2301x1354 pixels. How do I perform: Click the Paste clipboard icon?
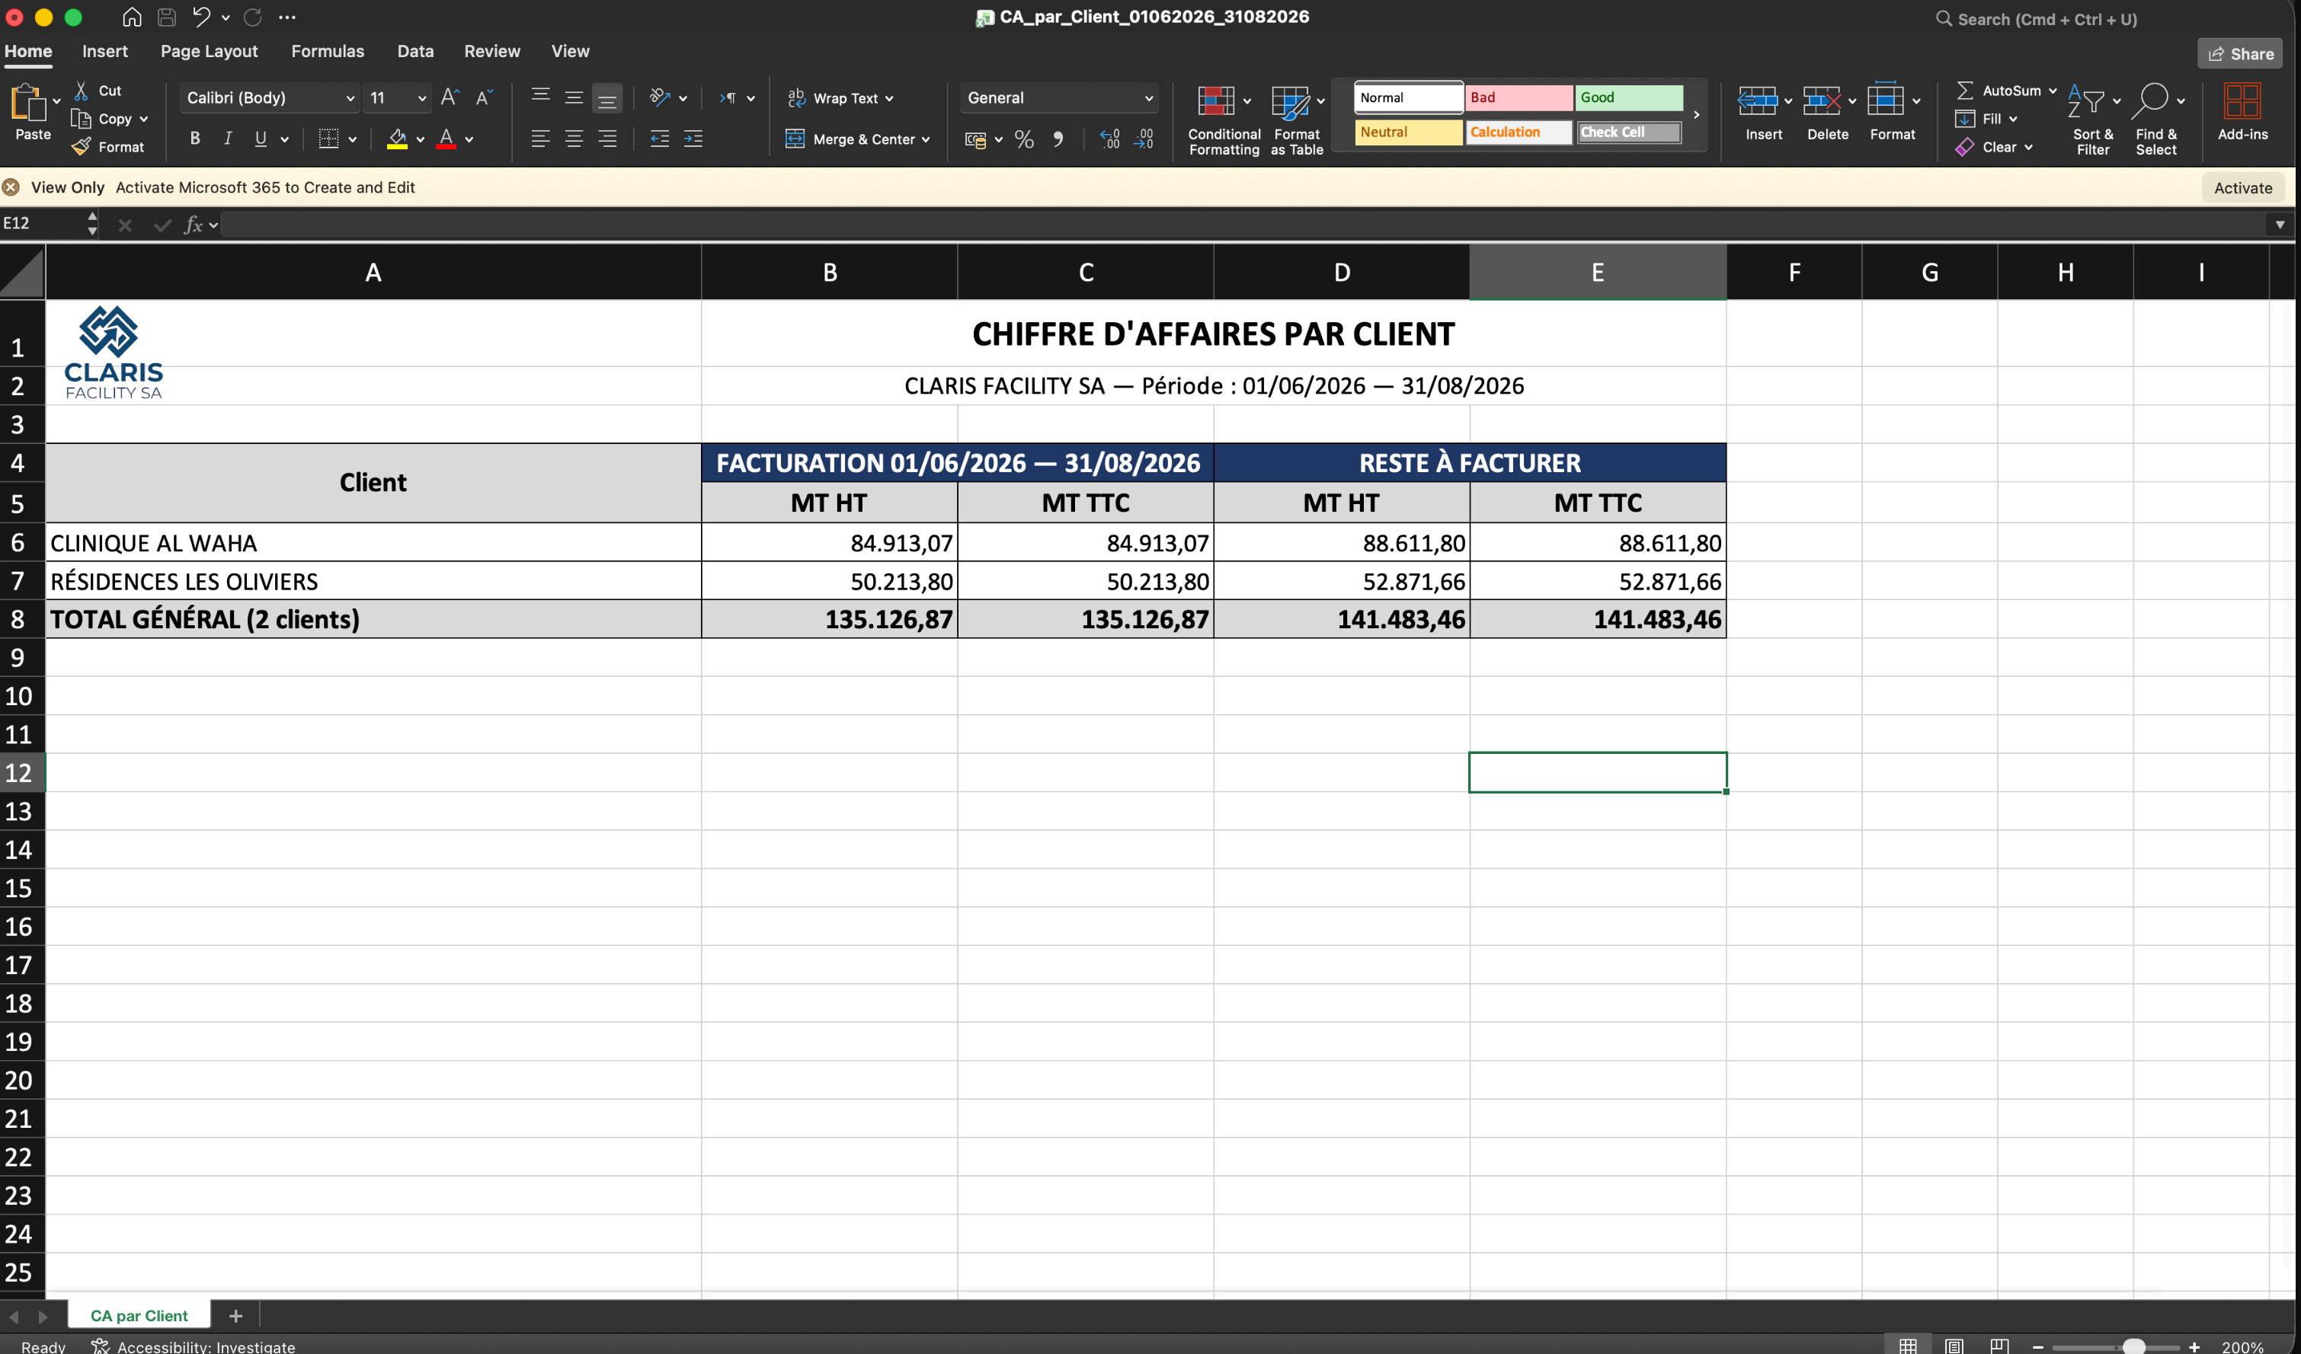point(28,102)
